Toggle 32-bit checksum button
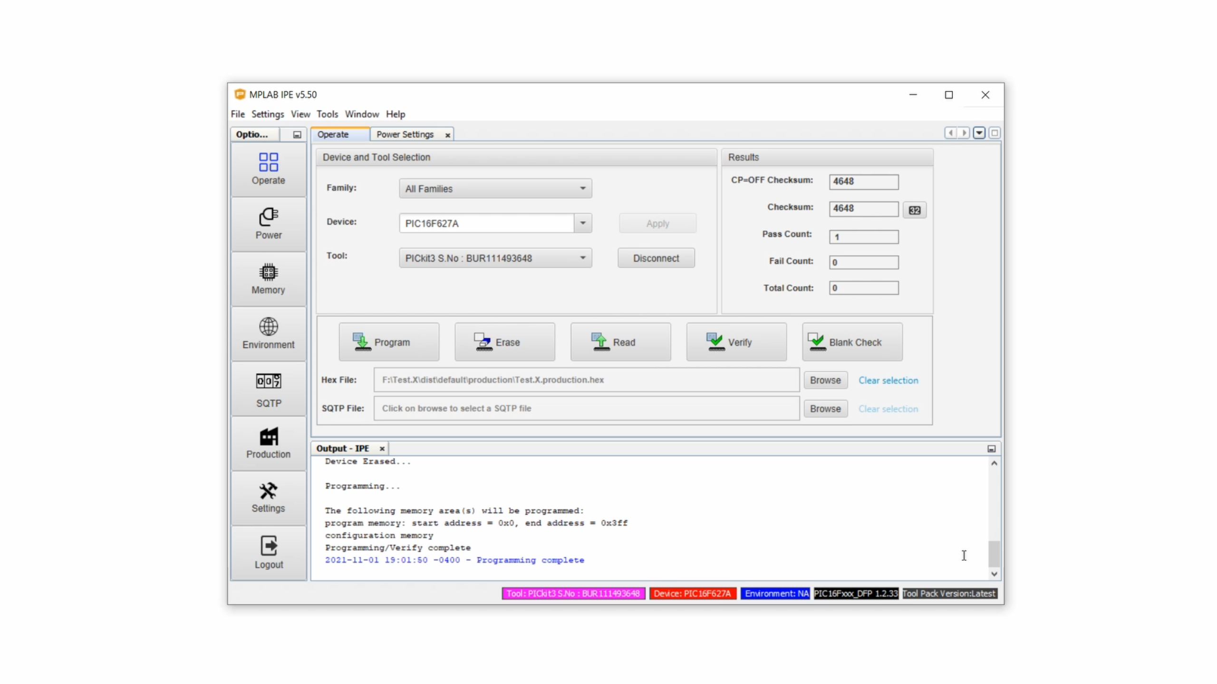This screenshot has height=684, width=1217. click(914, 210)
